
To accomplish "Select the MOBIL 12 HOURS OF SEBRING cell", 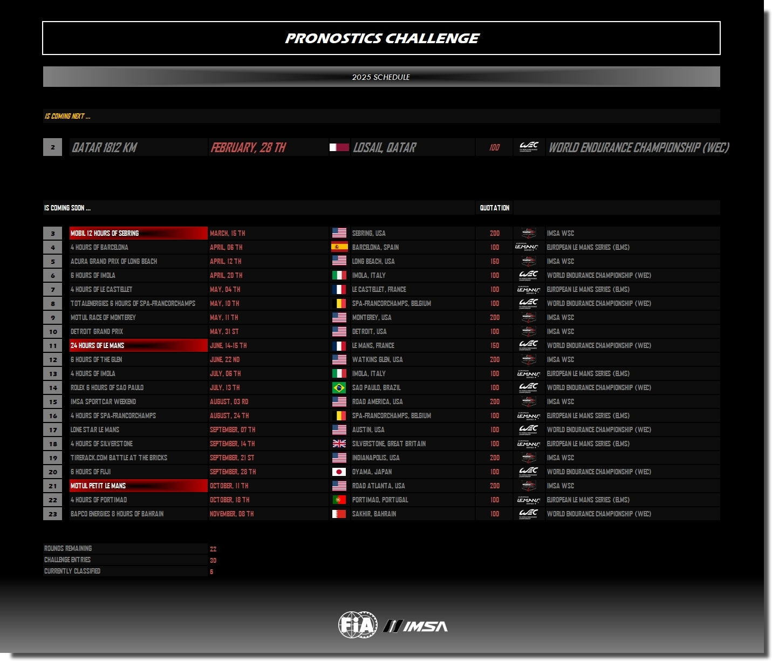I will pos(139,233).
